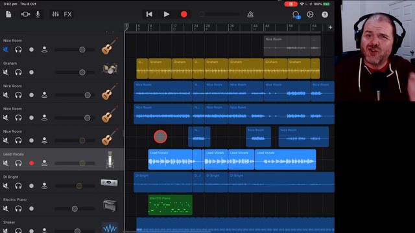Open track controls with the mixer sliders icon
The image size is (415, 233).
point(56,14)
